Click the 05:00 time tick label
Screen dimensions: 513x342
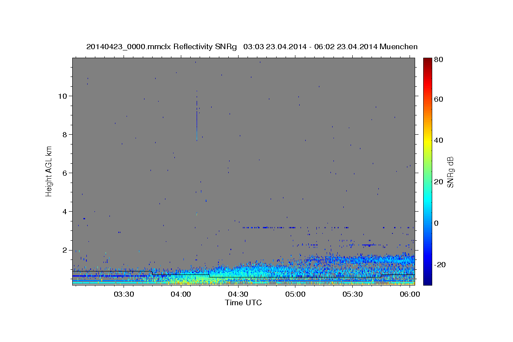click(295, 295)
